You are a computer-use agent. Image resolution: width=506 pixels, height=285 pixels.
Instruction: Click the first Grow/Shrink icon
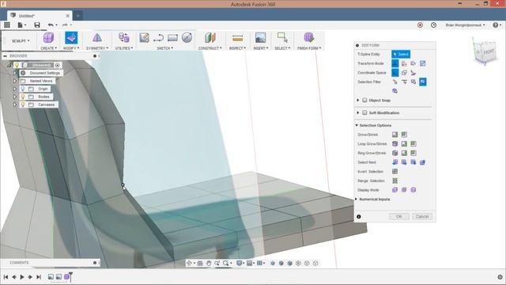[395, 135]
